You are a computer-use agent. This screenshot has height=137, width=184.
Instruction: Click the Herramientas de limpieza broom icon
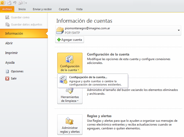70,91
